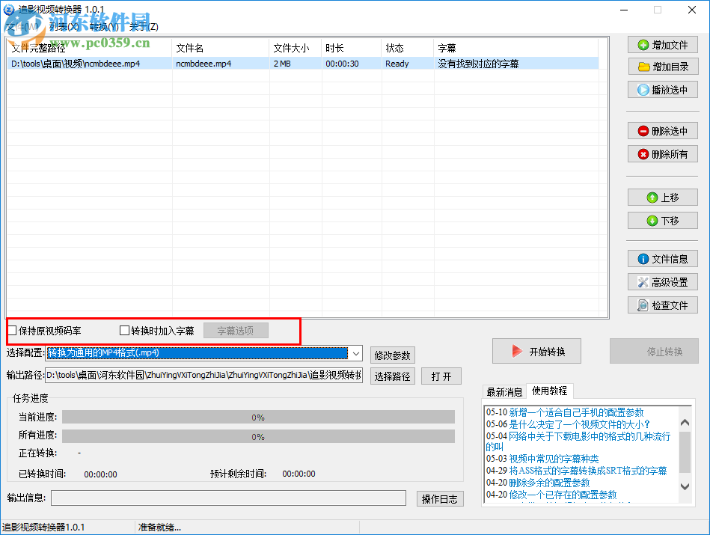Move the item up with 上移
The image size is (710, 535).
coord(662,198)
